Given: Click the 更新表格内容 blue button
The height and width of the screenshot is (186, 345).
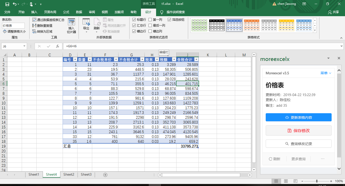Looking at the screenshot, I should coord(298,117).
